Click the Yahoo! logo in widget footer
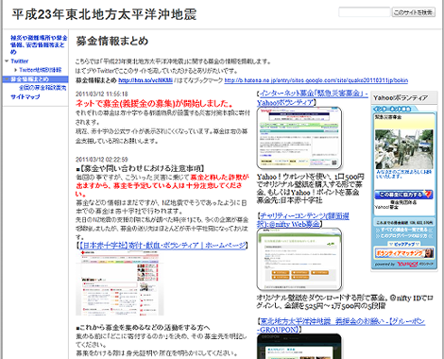The image size is (444, 359). pyautogui.click(x=407, y=264)
